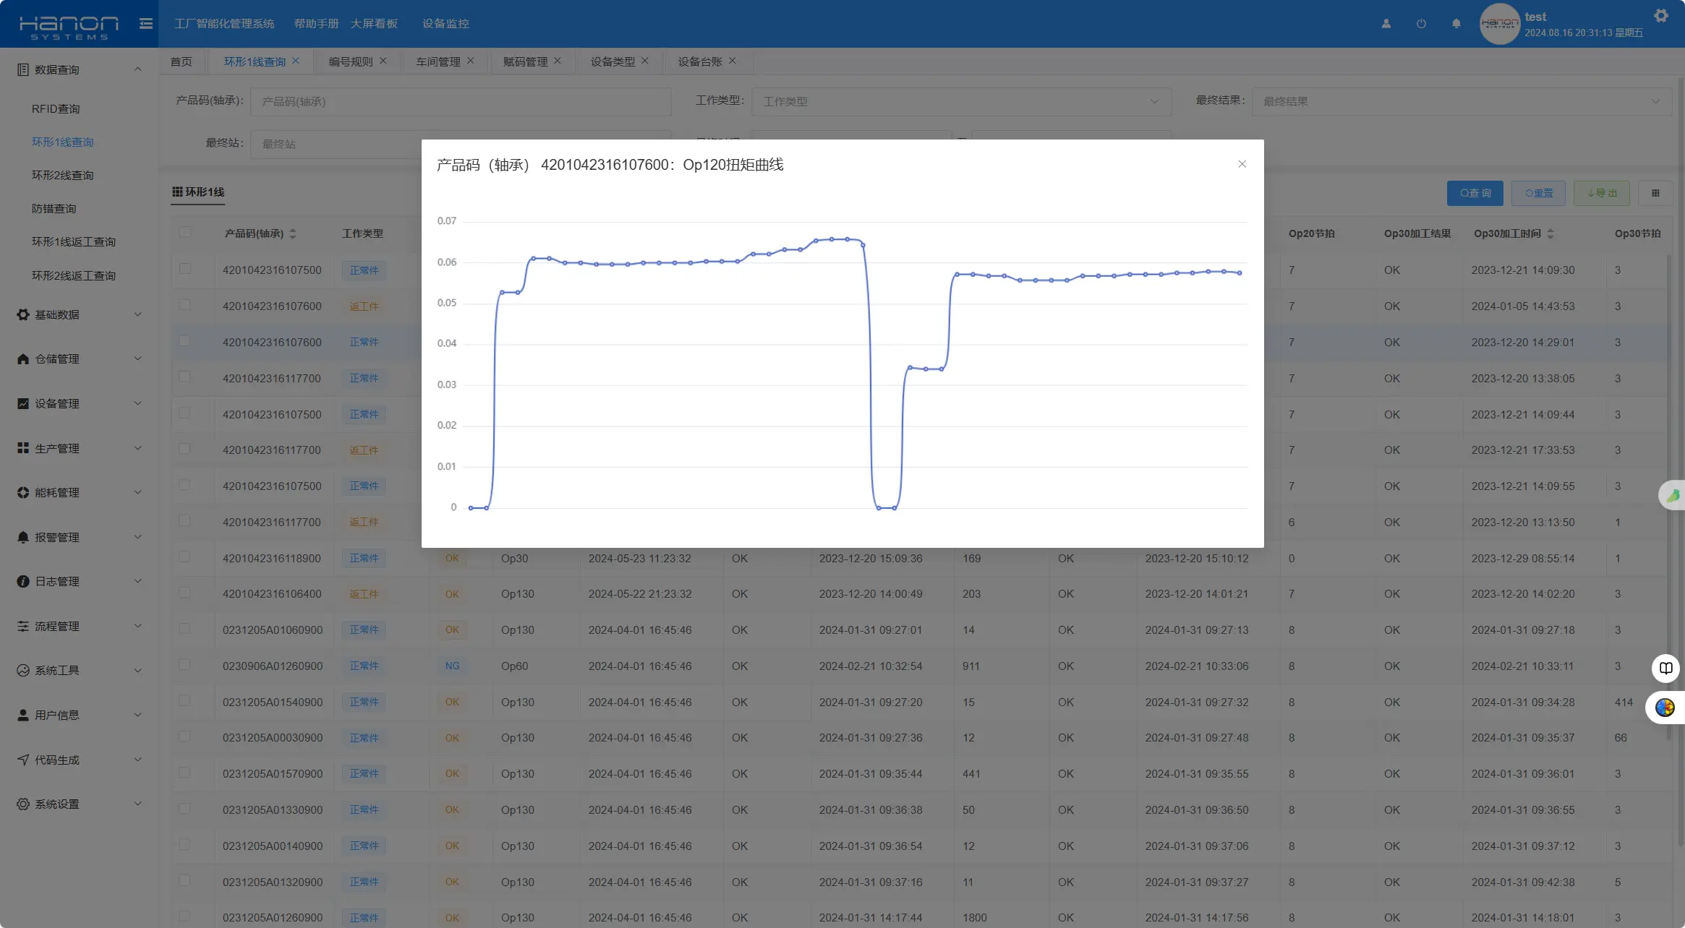Tick checkbox for row 4201042316107500 first row
The width and height of the screenshot is (1685, 928).
click(185, 269)
